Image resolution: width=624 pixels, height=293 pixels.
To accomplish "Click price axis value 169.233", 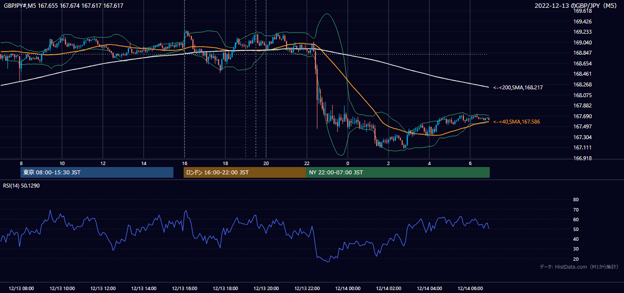I will click(x=582, y=32).
